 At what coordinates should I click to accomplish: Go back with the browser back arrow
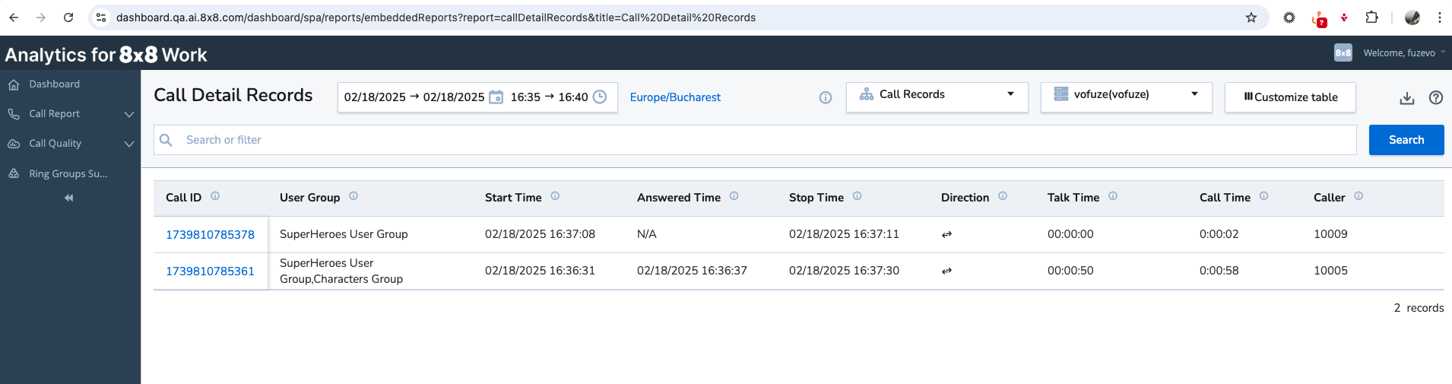pyautogui.click(x=14, y=17)
